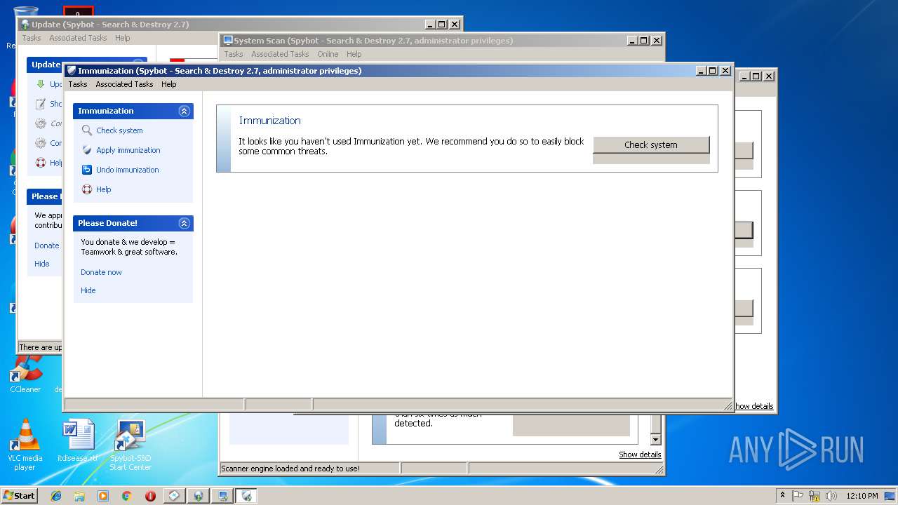Image resolution: width=898 pixels, height=505 pixels.
Task: Click the Apply immunization shield icon
Action: [x=87, y=150]
